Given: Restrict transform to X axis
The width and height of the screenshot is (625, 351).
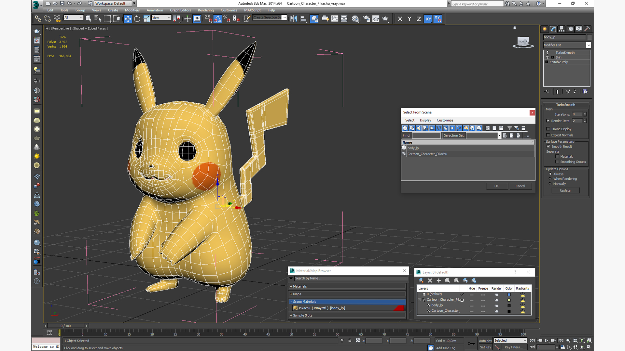Looking at the screenshot, I should (x=400, y=19).
